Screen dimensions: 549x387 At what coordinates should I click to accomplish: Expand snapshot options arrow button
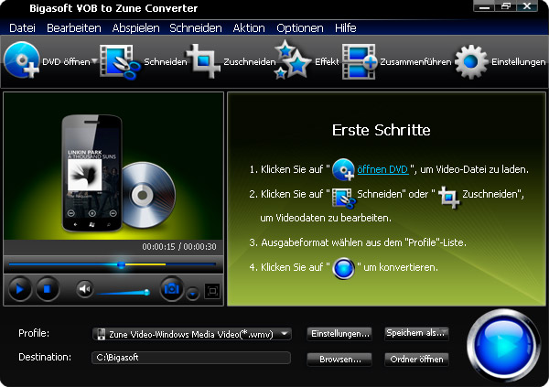tap(192, 294)
